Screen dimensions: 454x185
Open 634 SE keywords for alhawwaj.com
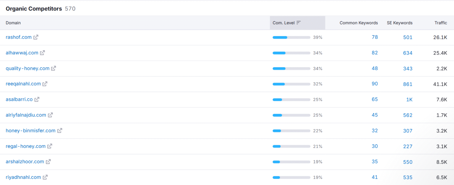click(x=408, y=53)
